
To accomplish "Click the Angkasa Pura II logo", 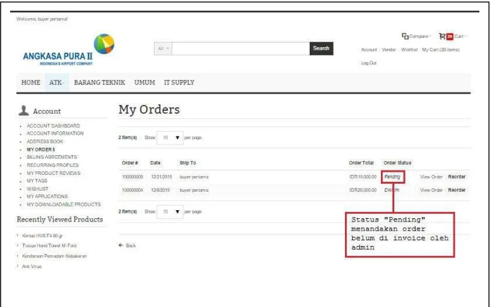I will [x=68, y=50].
